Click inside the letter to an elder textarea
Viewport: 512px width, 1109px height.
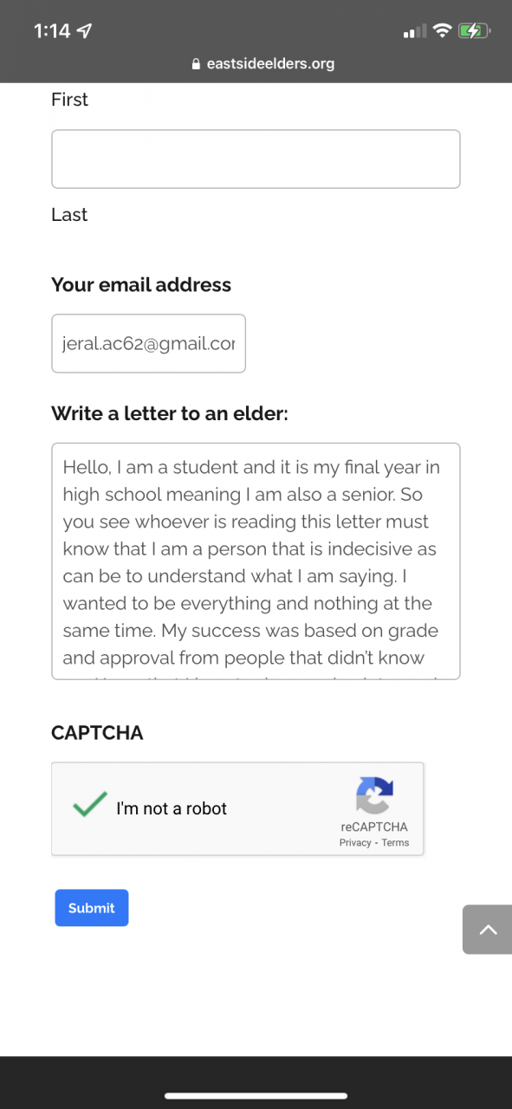tap(256, 561)
